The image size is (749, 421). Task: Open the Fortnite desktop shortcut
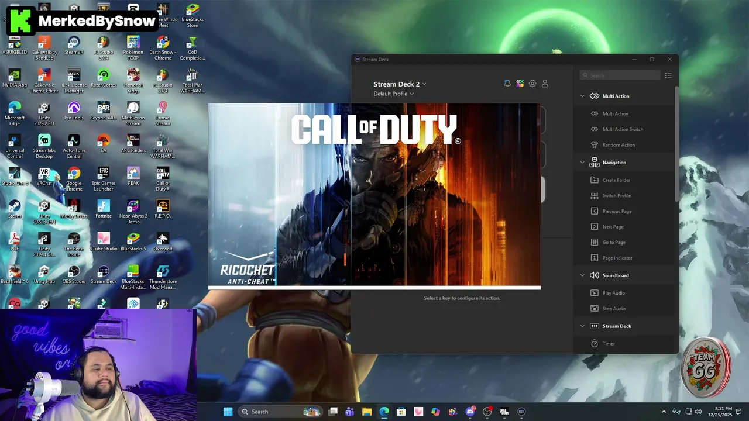[x=104, y=209]
